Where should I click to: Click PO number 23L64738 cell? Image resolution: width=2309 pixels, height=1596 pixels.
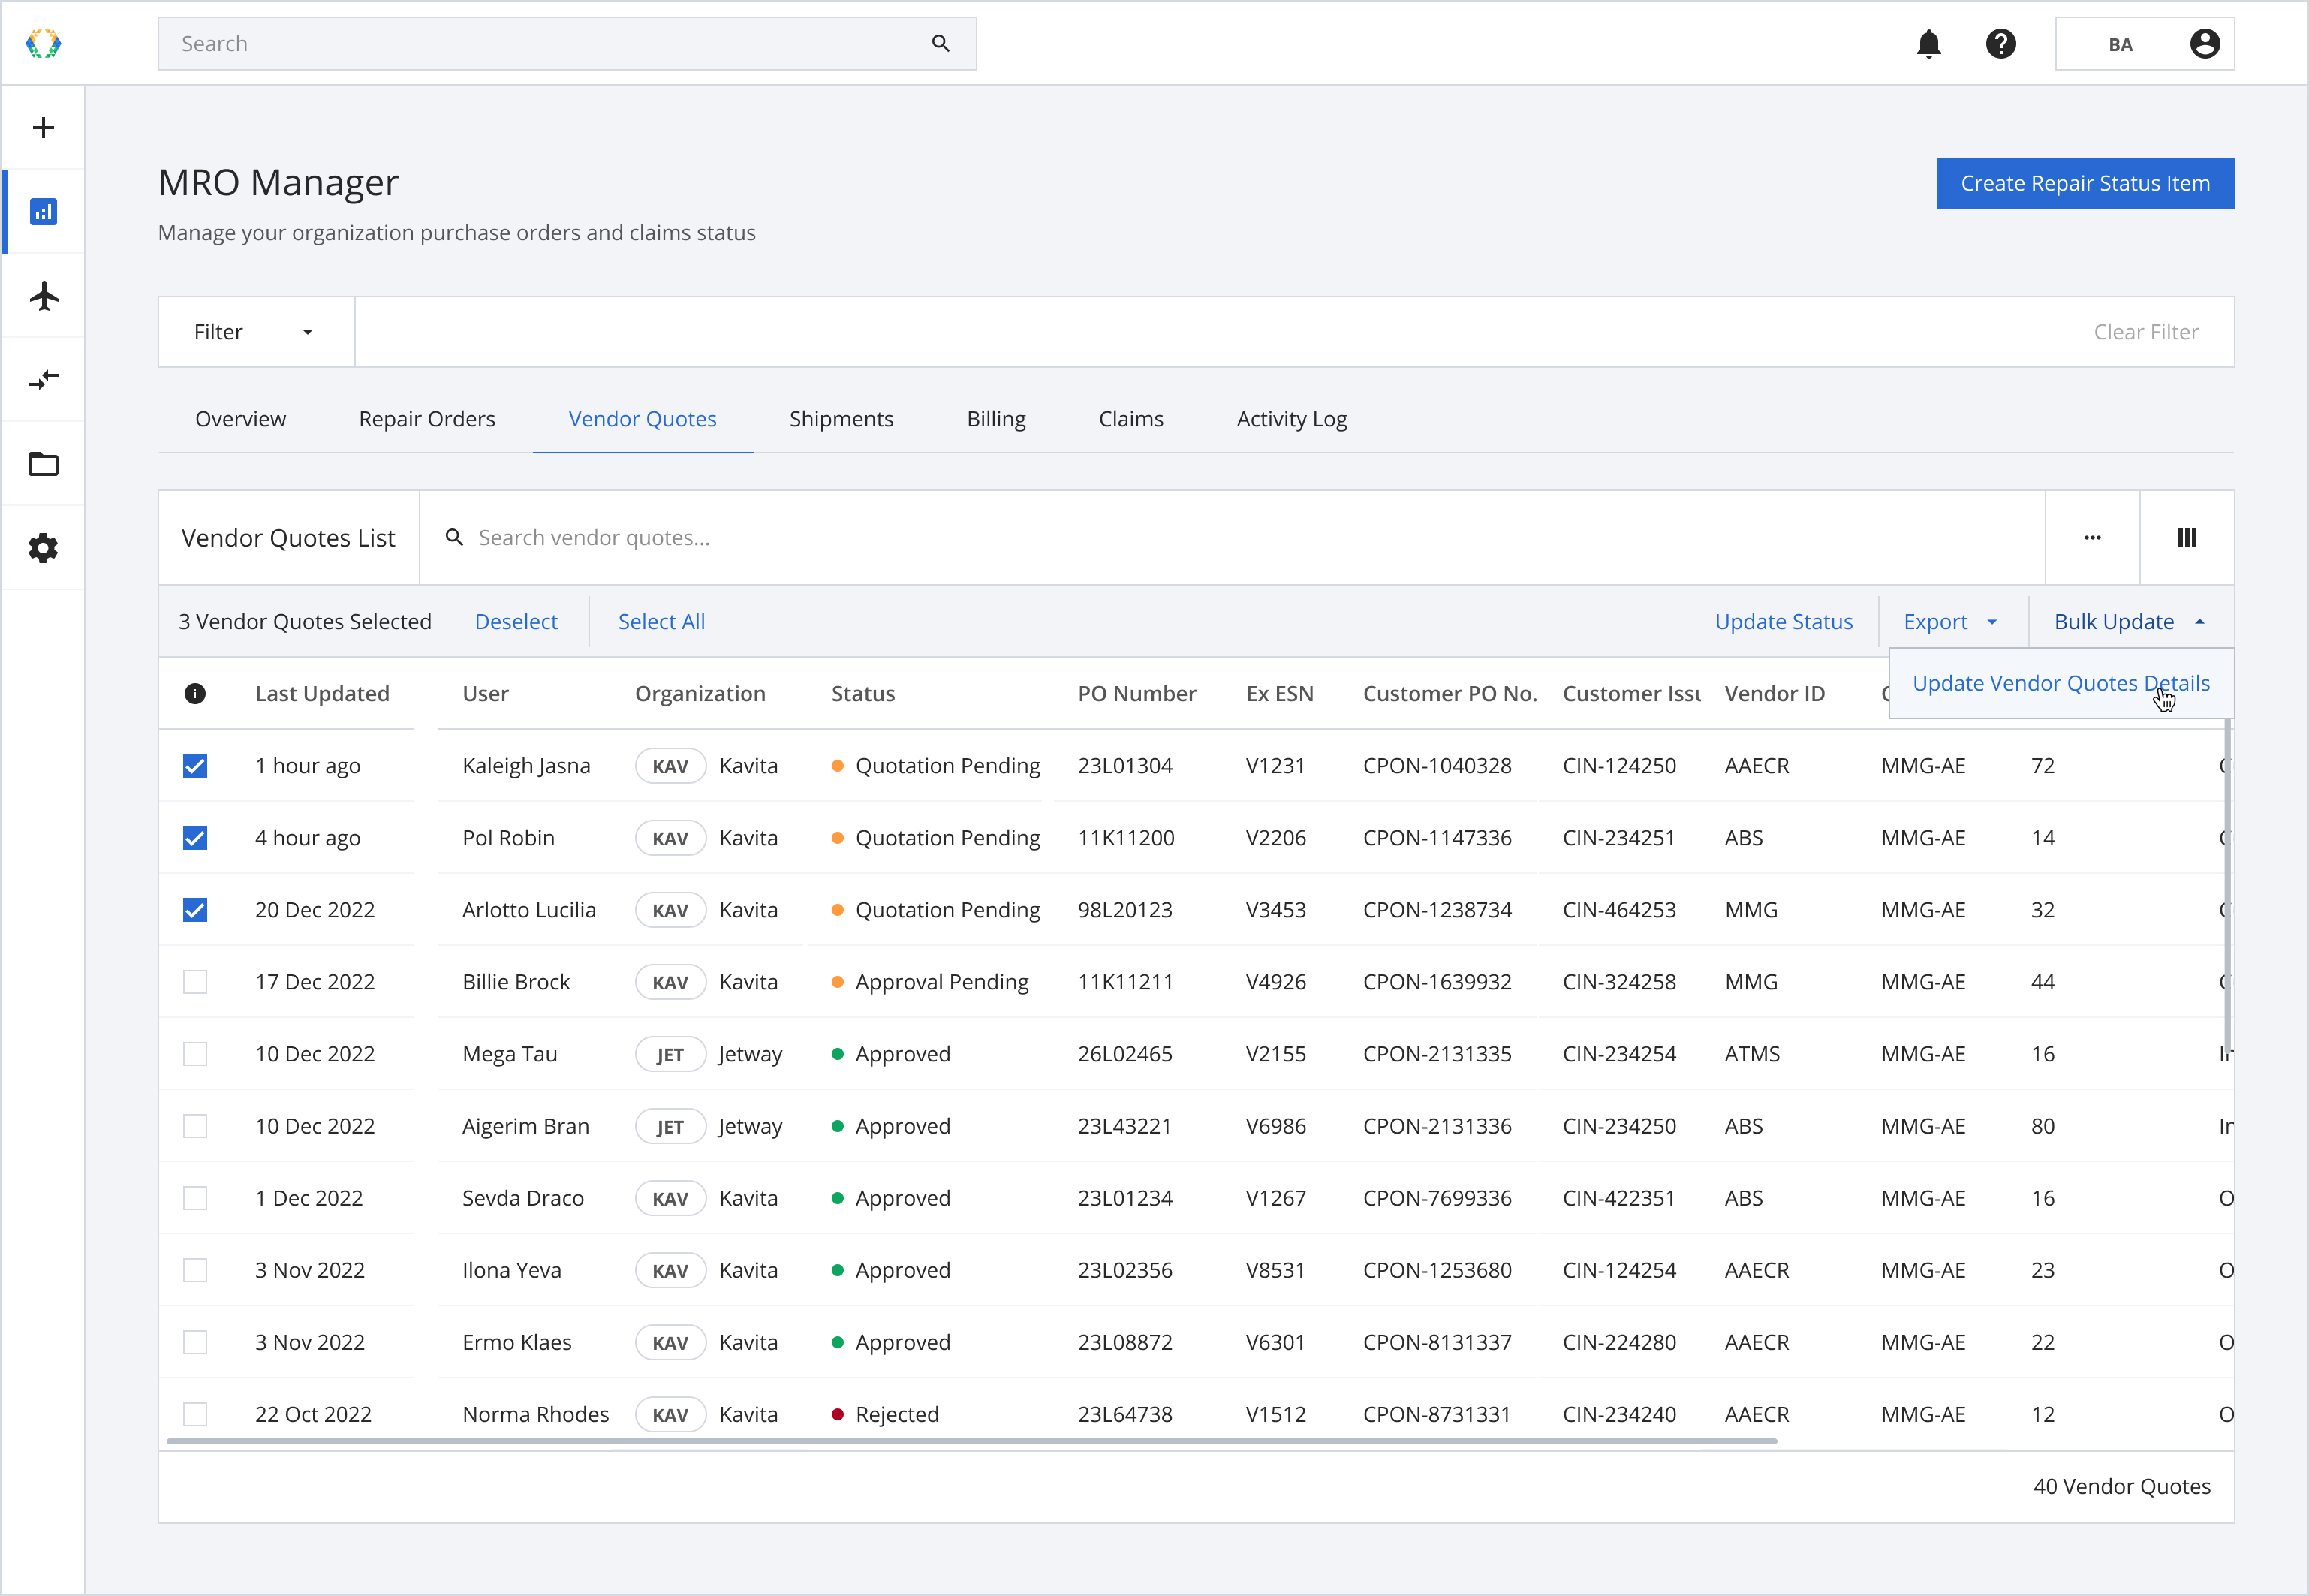point(1125,1414)
